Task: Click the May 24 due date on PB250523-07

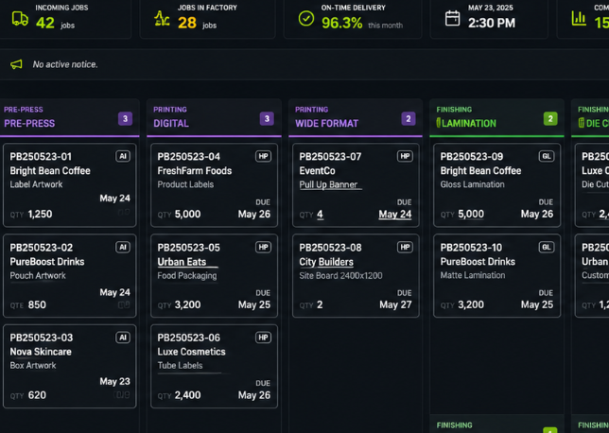Action: click(x=395, y=214)
